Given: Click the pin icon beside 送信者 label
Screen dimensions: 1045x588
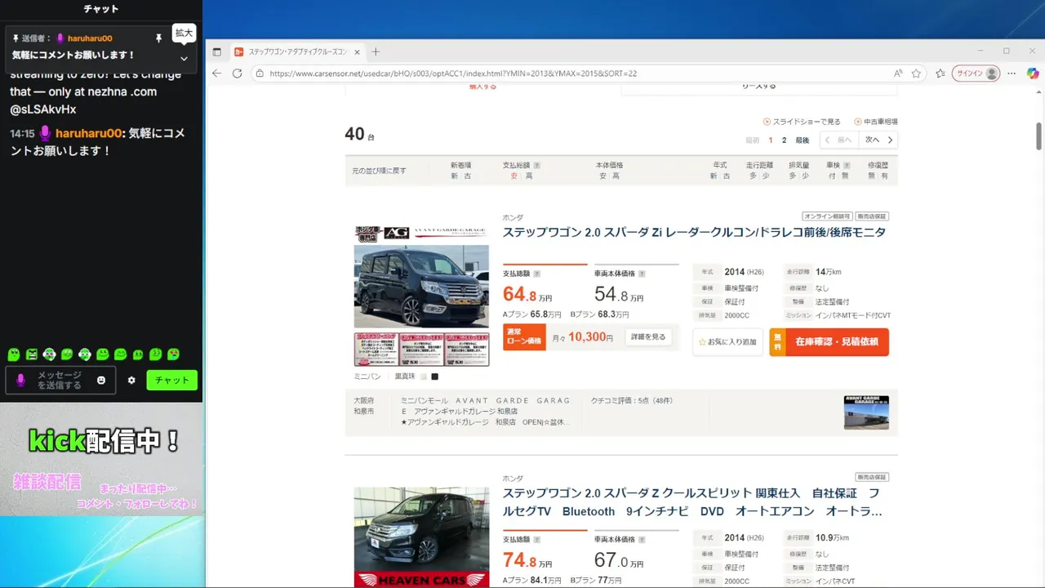Looking at the screenshot, I should tap(16, 38).
